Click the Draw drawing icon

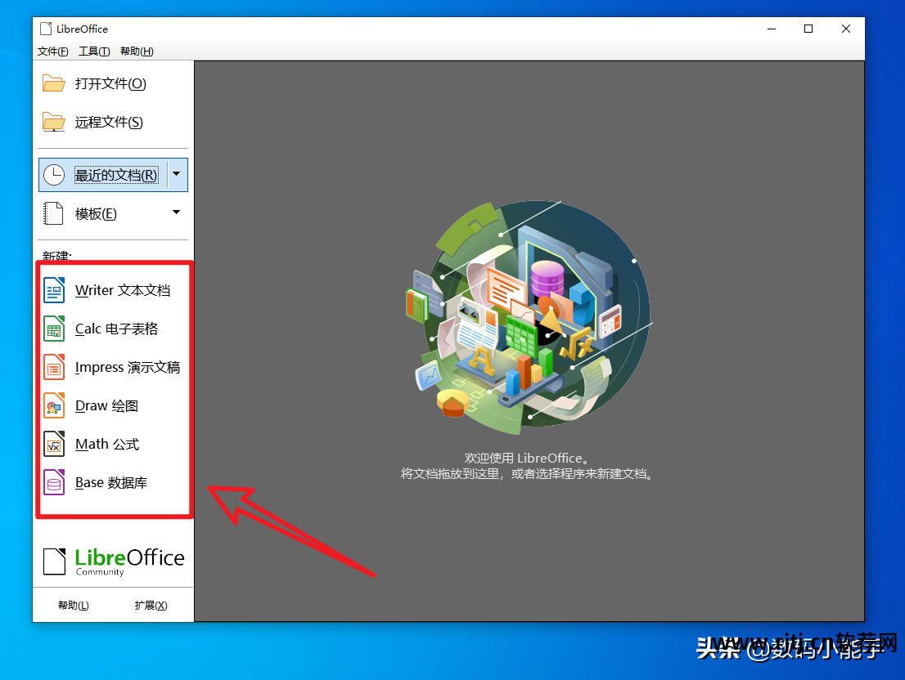click(54, 405)
